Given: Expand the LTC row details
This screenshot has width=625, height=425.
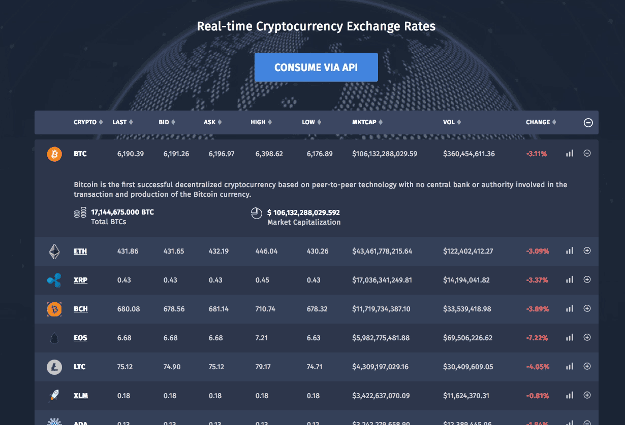Looking at the screenshot, I should (587, 366).
